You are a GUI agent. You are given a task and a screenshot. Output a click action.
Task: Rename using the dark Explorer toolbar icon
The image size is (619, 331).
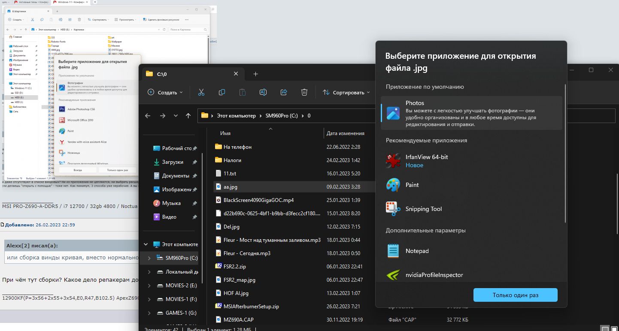(263, 92)
